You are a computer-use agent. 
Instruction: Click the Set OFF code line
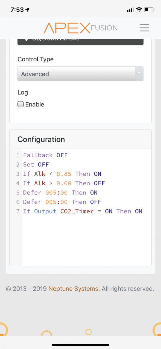click(36, 165)
